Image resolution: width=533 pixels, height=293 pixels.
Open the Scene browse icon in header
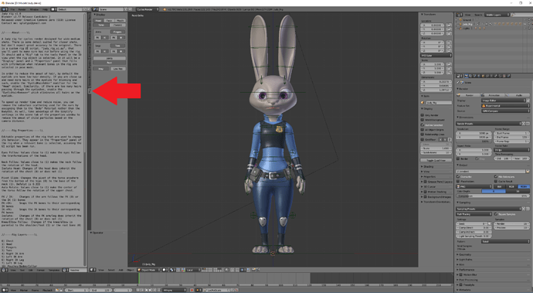(96, 9)
